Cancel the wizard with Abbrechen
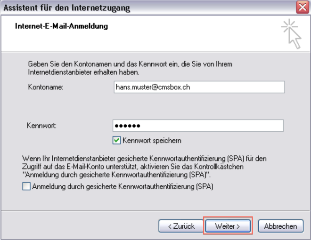Screen dimensions: 311x240 [280, 226]
